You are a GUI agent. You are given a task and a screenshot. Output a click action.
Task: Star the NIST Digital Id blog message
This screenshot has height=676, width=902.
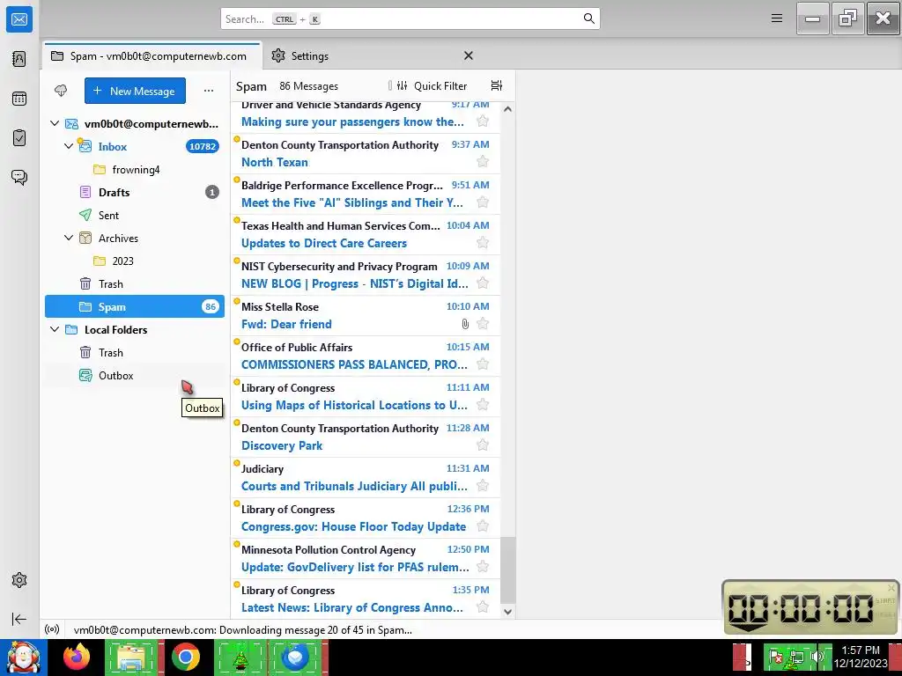pyautogui.click(x=483, y=283)
